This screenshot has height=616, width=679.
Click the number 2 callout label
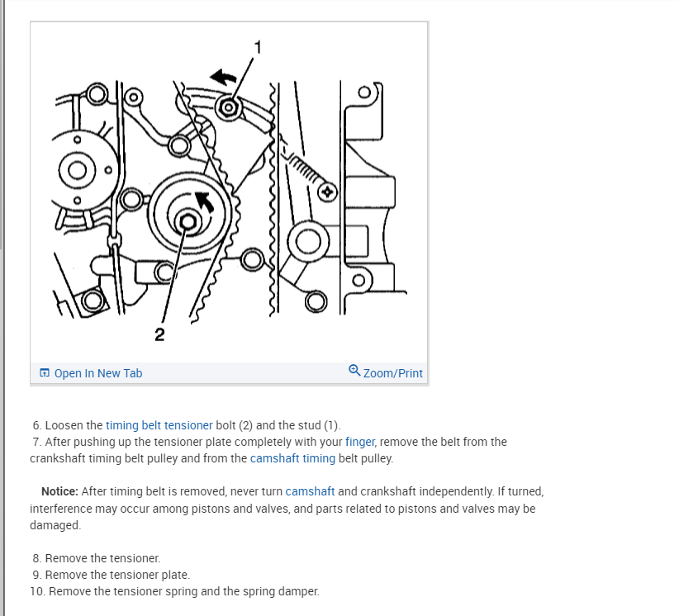click(x=159, y=334)
